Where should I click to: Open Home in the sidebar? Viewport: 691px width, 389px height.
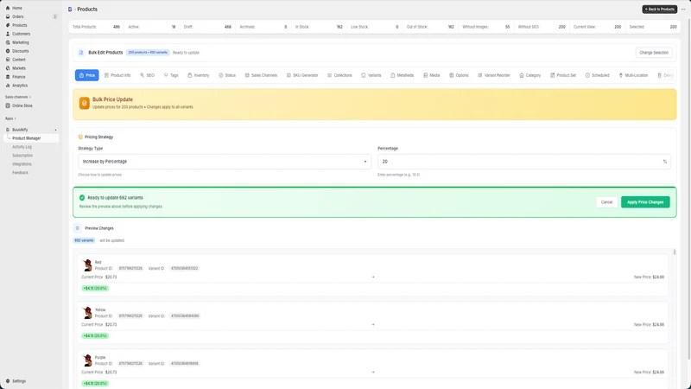(16, 8)
